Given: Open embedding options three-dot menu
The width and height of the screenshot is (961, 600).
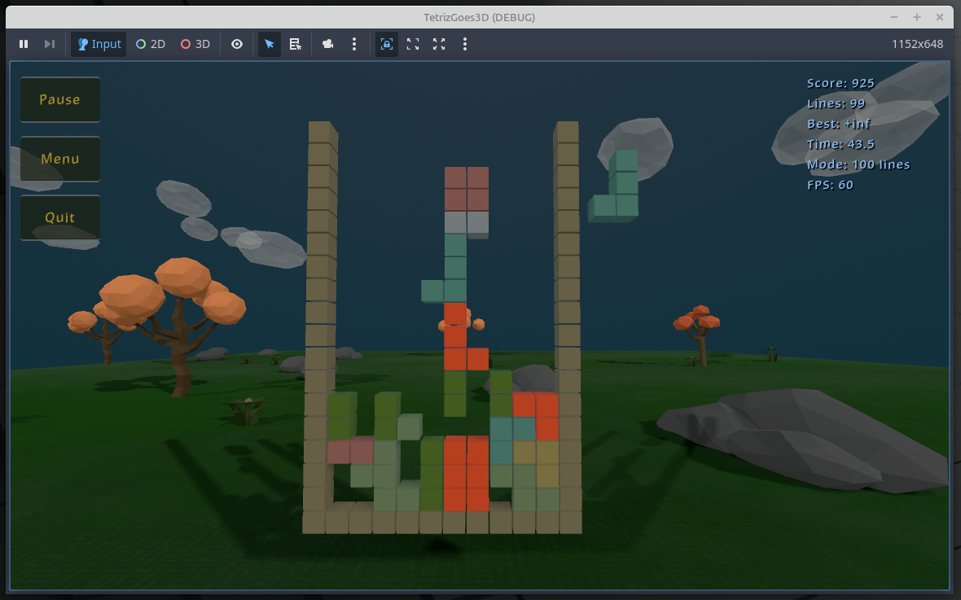Looking at the screenshot, I should click(464, 44).
